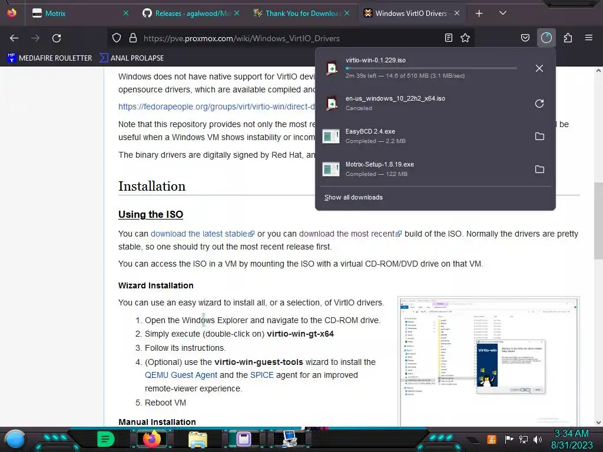Screen dimensions: 603x452
Task: Switch to Thank You for Download tab
Action: click(x=301, y=14)
